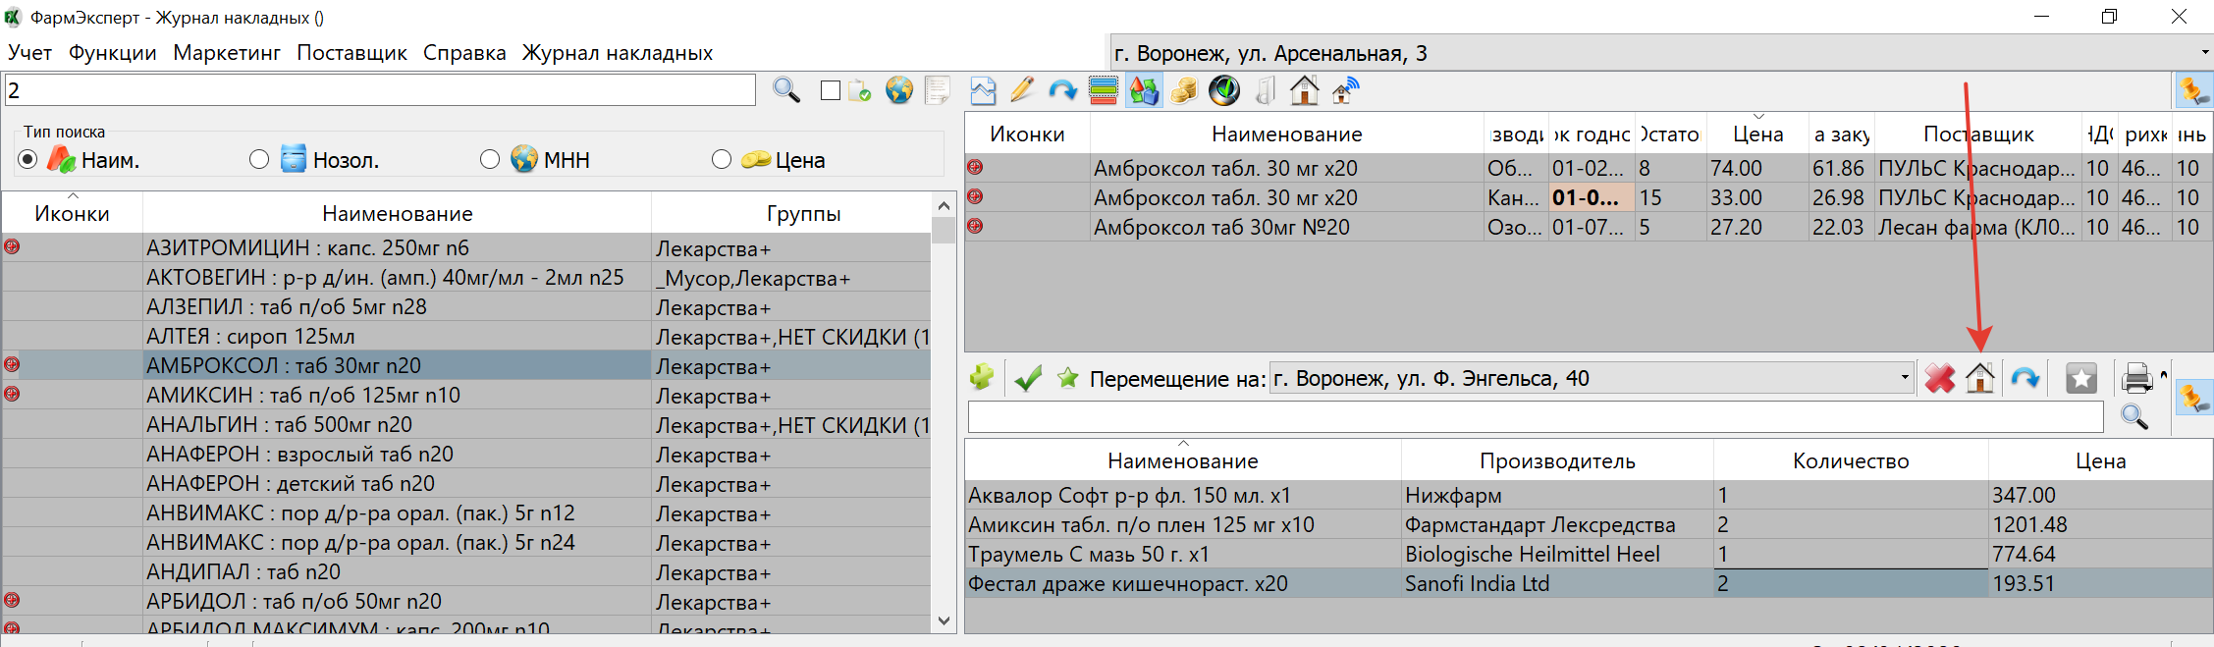Sort by Поставщик column header
This screenshot has width=2214, height=647.
(1977, 135)
